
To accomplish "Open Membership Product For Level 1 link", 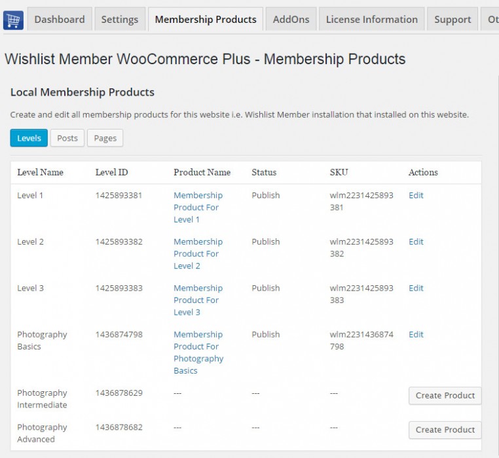I will point(198,207).
